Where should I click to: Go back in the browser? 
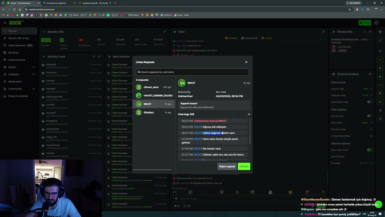[x=3, y=9]
